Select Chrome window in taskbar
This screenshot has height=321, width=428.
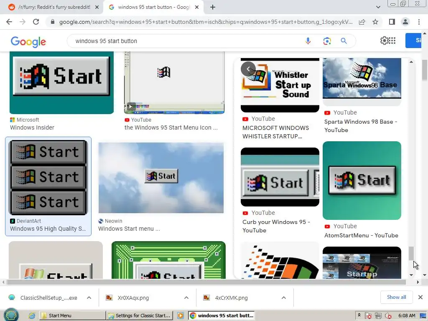click(222, 316)
